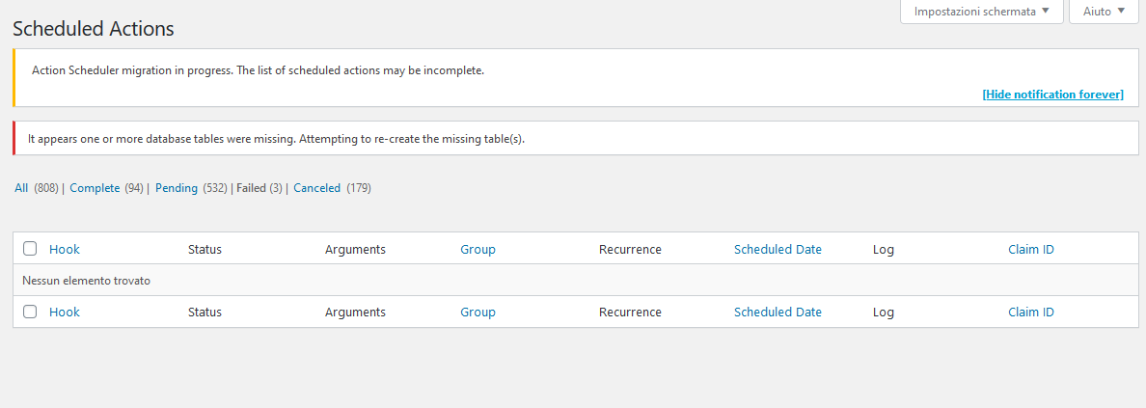Sort by Group column in header

tap(477, 250)
